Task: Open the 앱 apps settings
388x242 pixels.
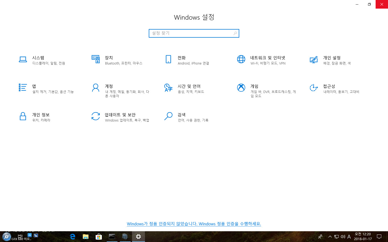Action: coord(46,89)
